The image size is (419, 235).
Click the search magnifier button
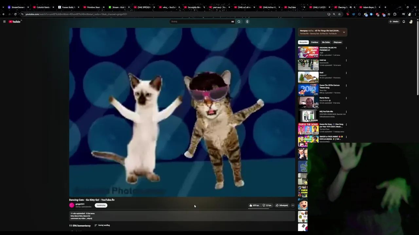[x=239, y=22]
